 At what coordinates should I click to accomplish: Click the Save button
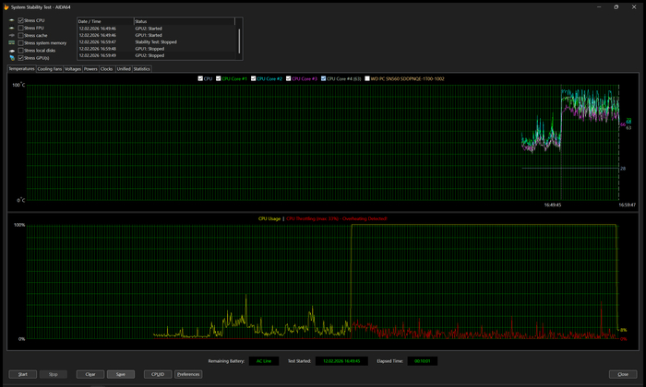pos(119,374)
